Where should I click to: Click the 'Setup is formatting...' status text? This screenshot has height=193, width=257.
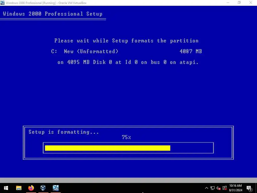[64, 132]
